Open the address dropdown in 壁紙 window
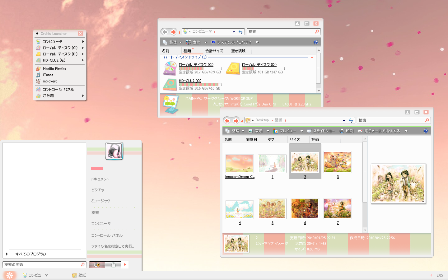 [344, 120]
